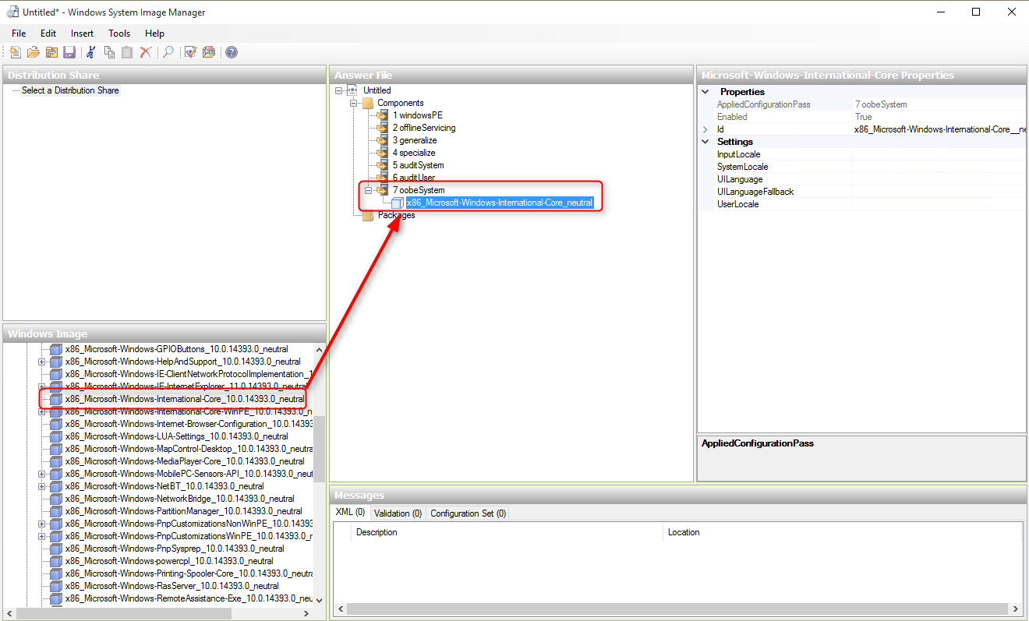Image resolution: width=1029 pixels, height=621 pixels.
Task: Collapse the Untitled root node
Action: [339, 90]
